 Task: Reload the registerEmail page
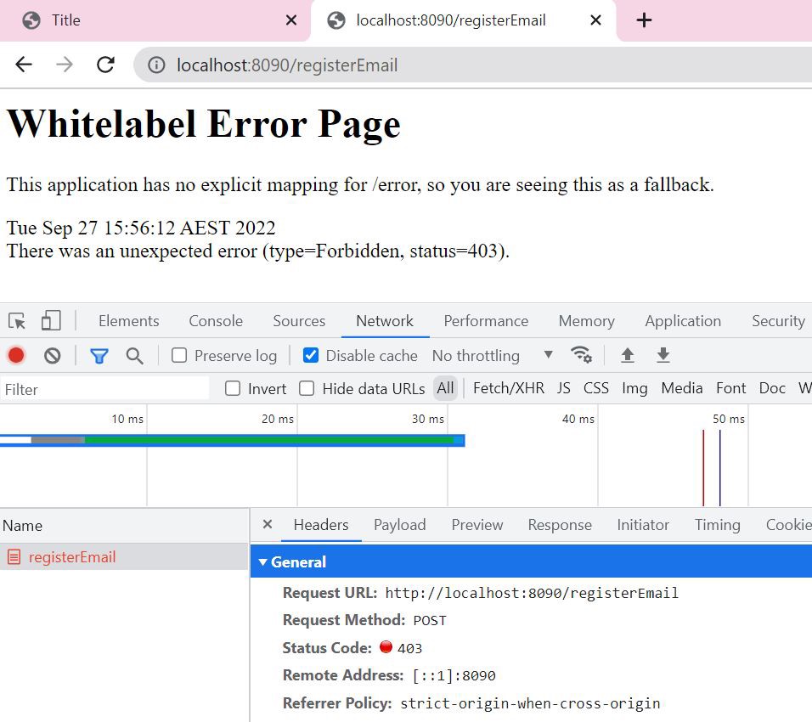105,65
